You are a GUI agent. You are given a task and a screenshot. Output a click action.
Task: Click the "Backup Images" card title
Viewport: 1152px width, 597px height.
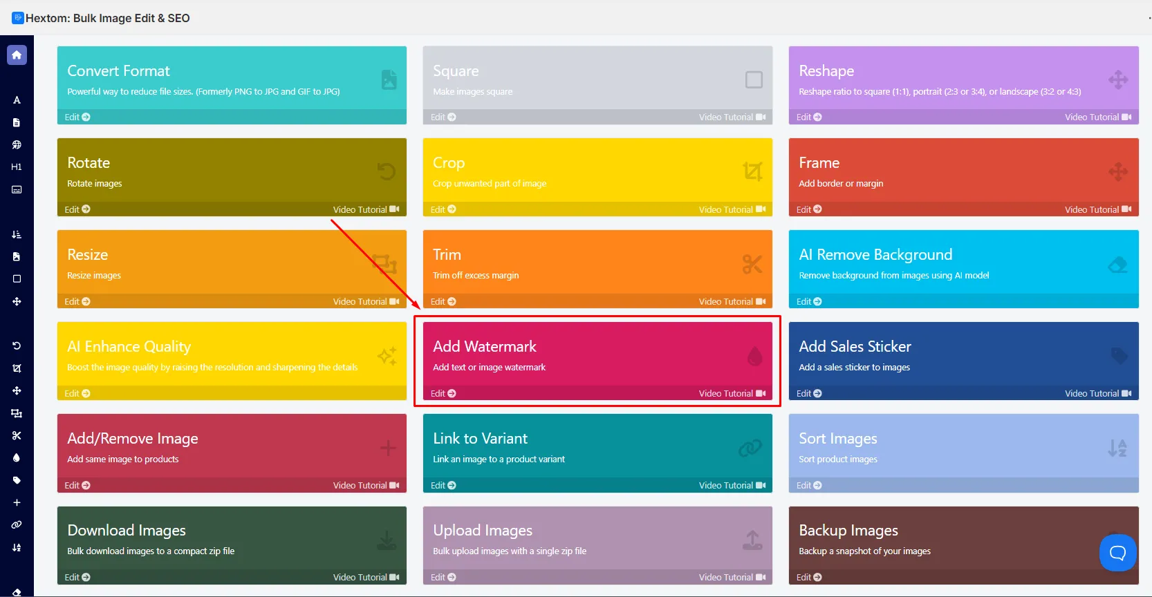[x=848, y=530]
